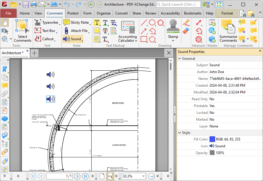Image resolution: width=263 pixels, height=181 pixels.
Task: Choose the Area measure tool
Action: tap(199, 39)
